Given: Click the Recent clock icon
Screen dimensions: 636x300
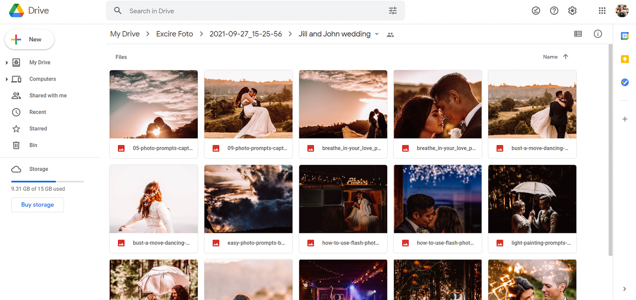Looking at the screenshot, I should (16, 112).
